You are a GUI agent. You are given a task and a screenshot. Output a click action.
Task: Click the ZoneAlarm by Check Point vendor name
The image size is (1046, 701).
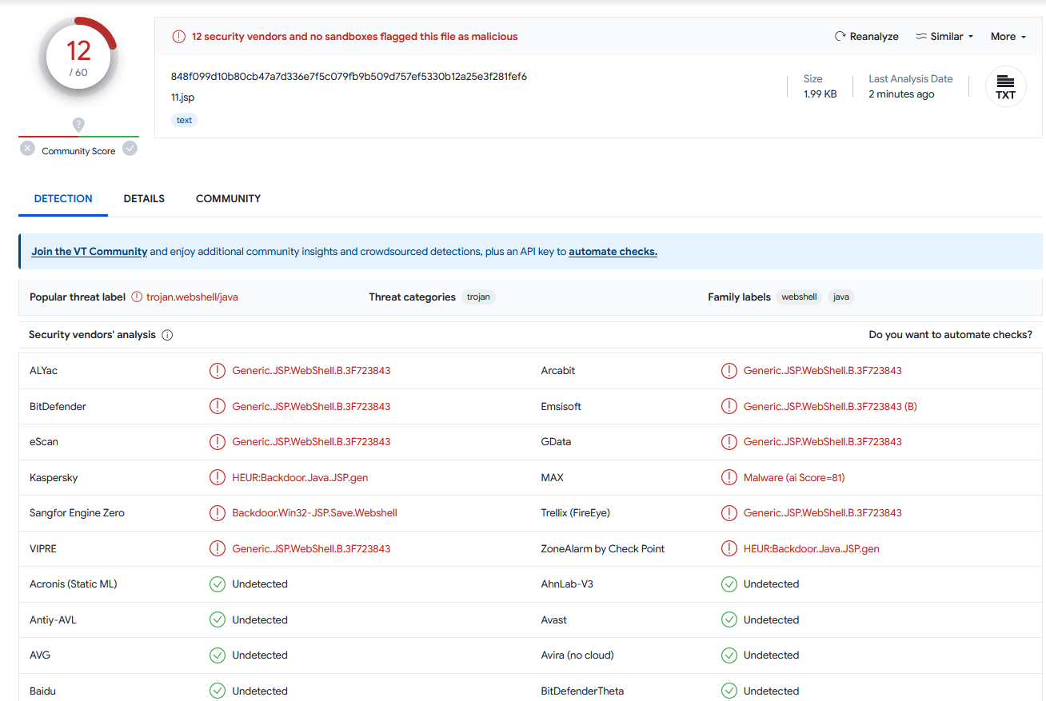point(603,548)
